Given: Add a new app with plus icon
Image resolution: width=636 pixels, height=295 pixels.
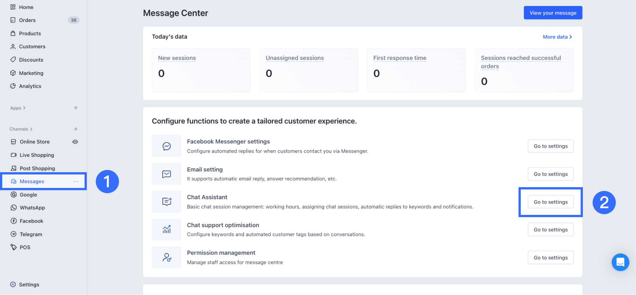Looking at the screenshot, I should coord(76,108).
